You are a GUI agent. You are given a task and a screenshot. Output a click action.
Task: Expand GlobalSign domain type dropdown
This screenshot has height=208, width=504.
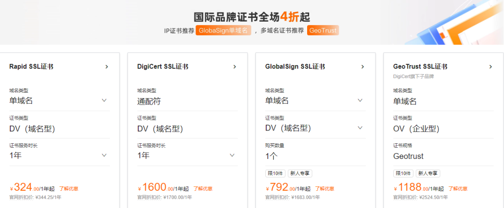360,101
